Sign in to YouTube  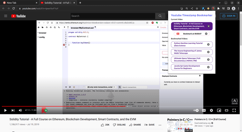(x=228, y=16)
